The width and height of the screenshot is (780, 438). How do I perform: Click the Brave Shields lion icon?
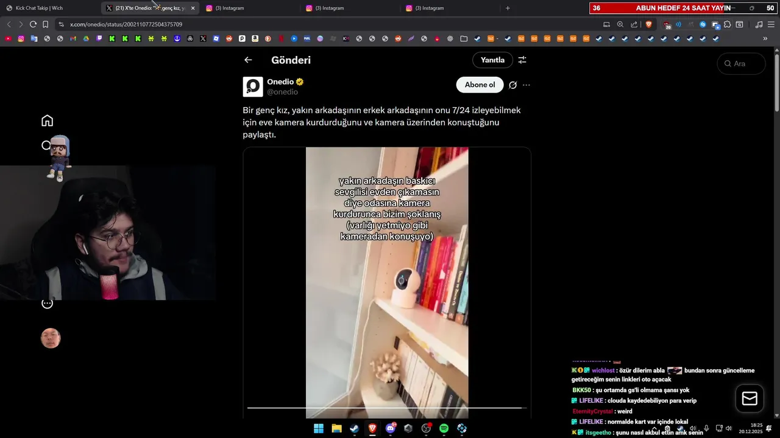(648, 24)
